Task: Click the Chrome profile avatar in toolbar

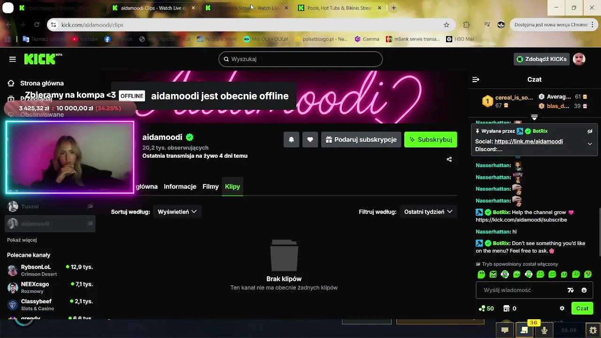Action: point(501,25)
